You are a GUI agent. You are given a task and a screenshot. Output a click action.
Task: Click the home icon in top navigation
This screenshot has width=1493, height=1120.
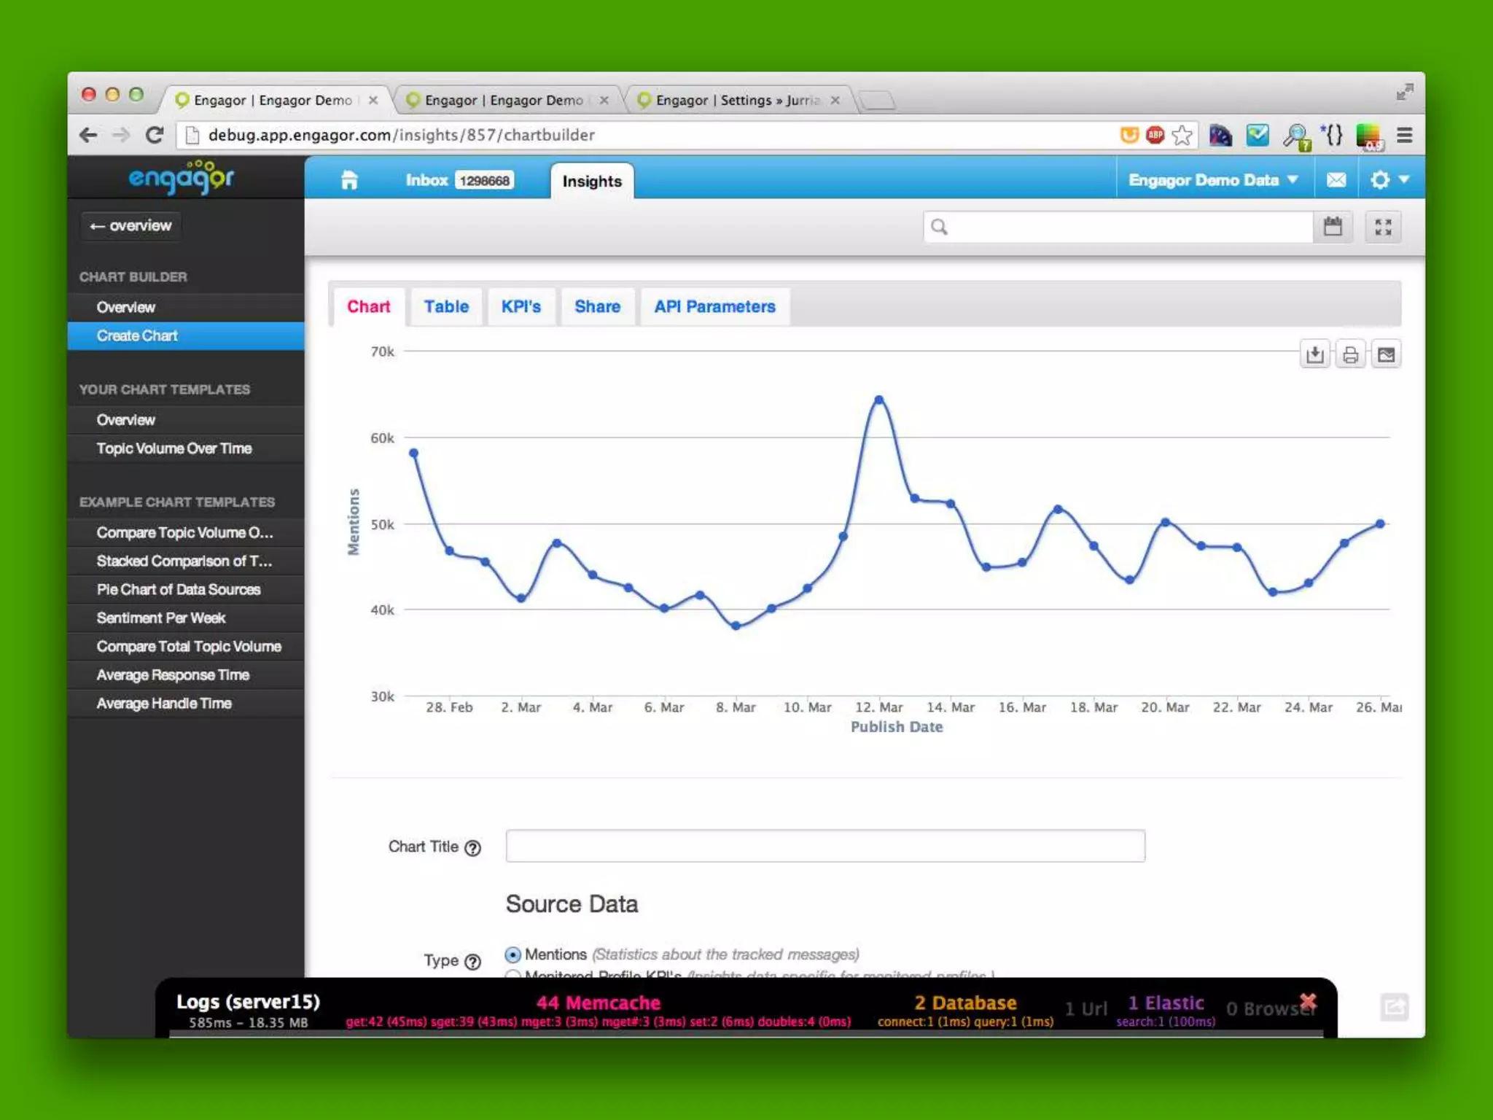[x=349, y=180]
